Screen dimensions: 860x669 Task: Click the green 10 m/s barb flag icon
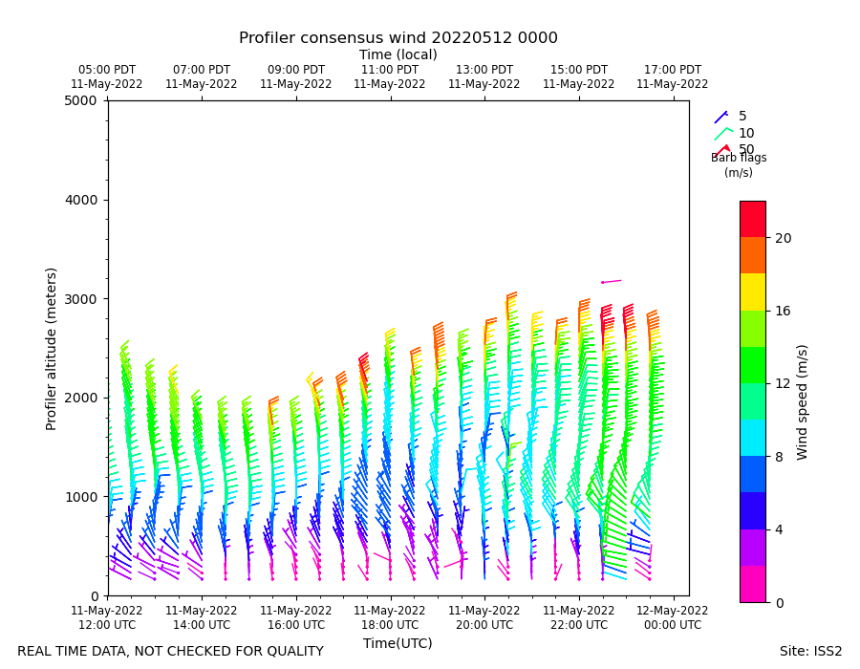click(x=723, y=134)
